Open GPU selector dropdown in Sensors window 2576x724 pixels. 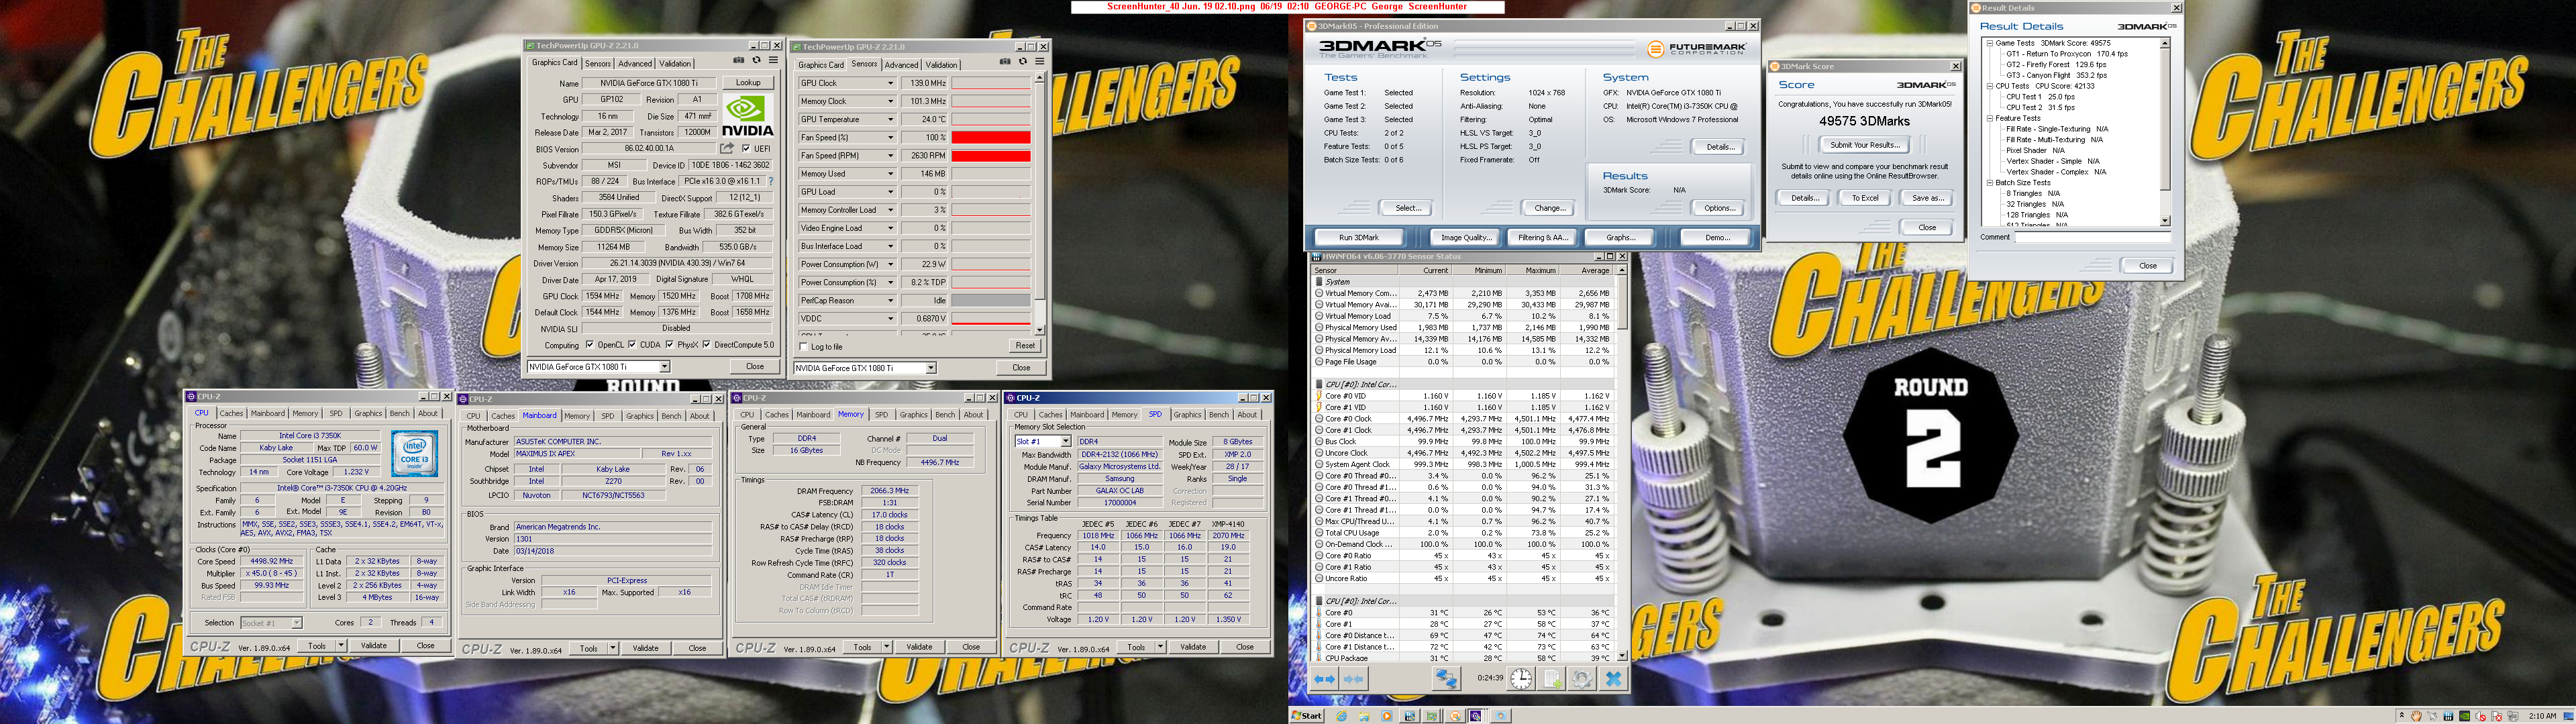point(931,368)
